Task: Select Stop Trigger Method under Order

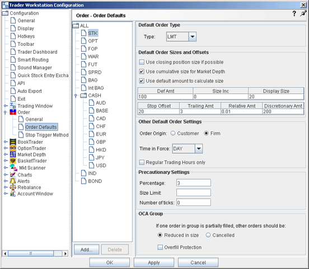Action: 47,135
